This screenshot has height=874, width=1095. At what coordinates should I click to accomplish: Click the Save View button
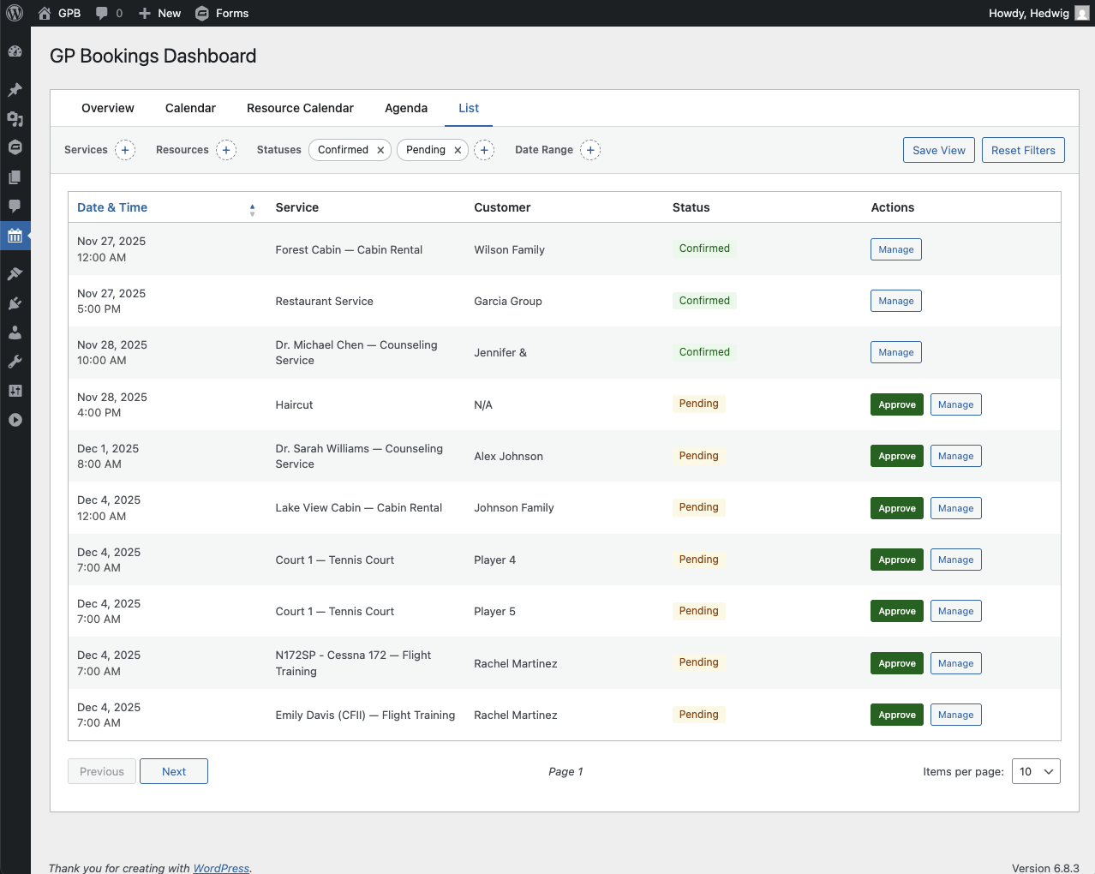(938, 150)
